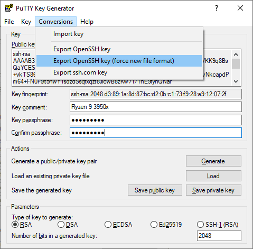Open the Help menu
The width and height of the screenshot is (253, 249).
pyautogui.click(x=87, y=22)
